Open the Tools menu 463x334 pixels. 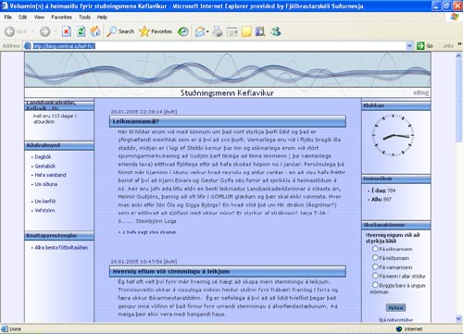84,18
